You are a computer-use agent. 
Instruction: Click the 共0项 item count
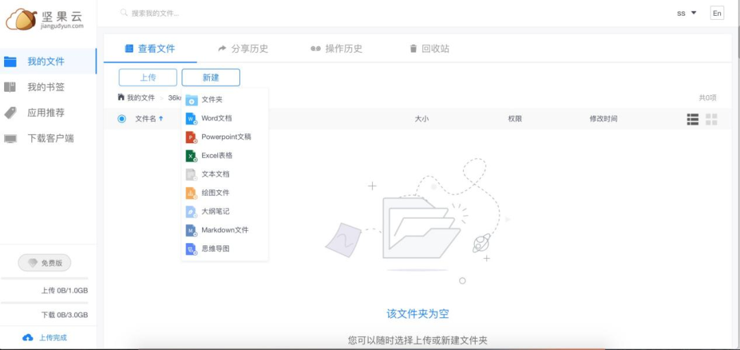(x=707, y=98)
